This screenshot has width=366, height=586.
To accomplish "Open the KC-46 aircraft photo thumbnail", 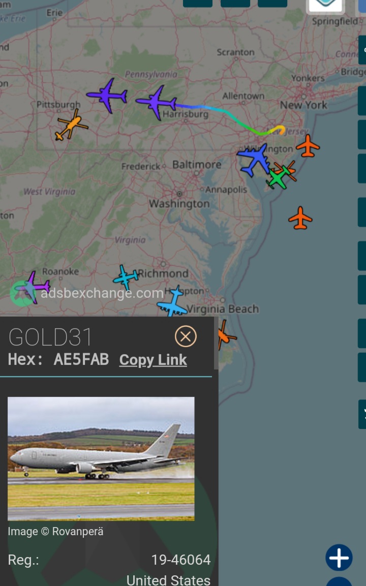I will (x=101, y=458).
